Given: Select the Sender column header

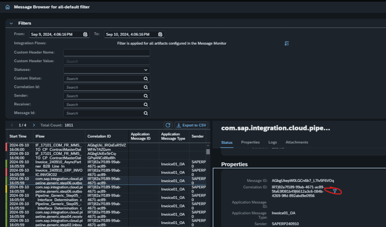Looking at the screenshot, I should [198, 136].
